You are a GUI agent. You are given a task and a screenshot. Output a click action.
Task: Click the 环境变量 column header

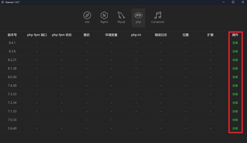tap(111, 35)
